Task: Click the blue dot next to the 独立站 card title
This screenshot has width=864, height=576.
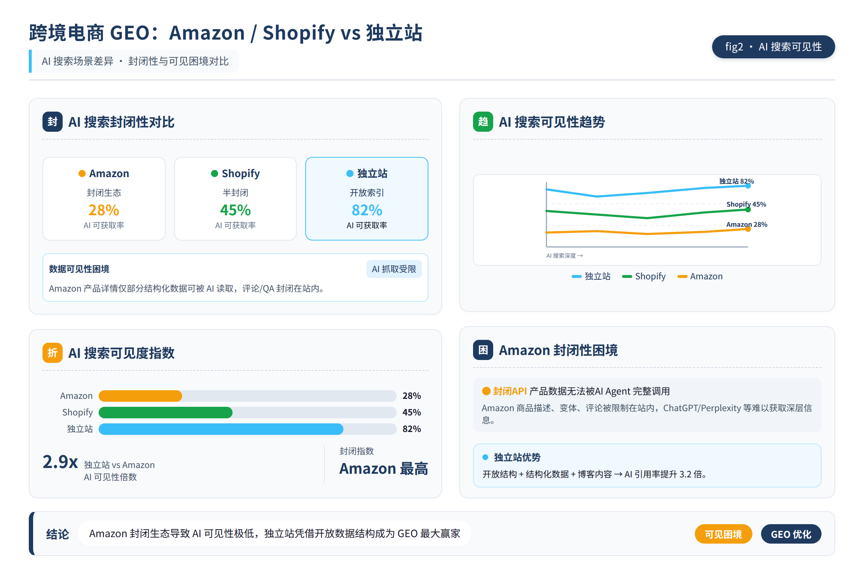Action: tap(350, 174)
